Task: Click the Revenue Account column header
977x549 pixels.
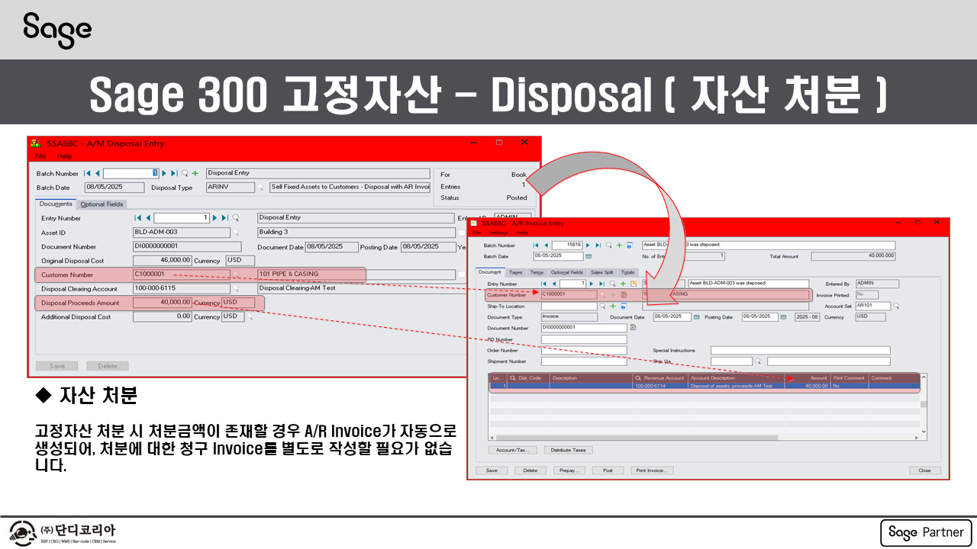Action: (x=660, y=377)
